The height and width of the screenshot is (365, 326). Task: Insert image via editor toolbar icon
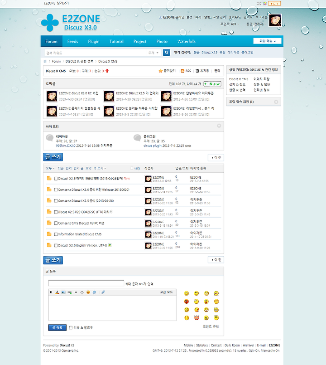point(63,292)
